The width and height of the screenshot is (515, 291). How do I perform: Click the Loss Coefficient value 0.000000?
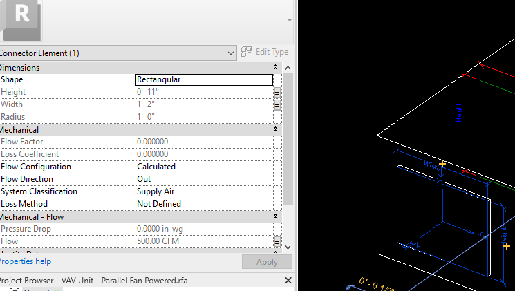(x=204, y=154)
